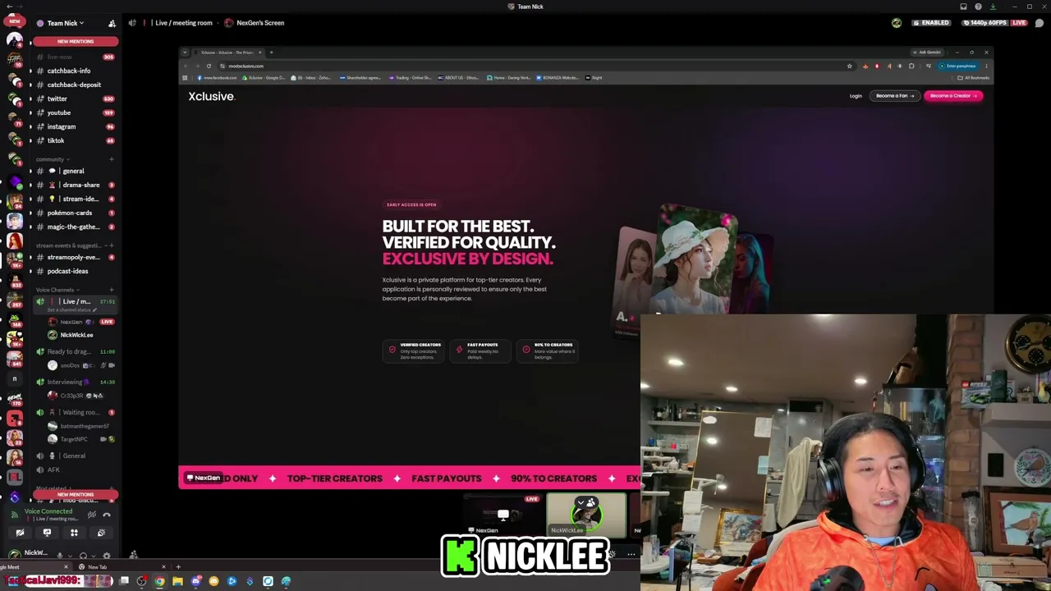Screen dimensions: 1051x591
Task: Click the Discord taskbar icon
Action: click(x=195, y=581)
